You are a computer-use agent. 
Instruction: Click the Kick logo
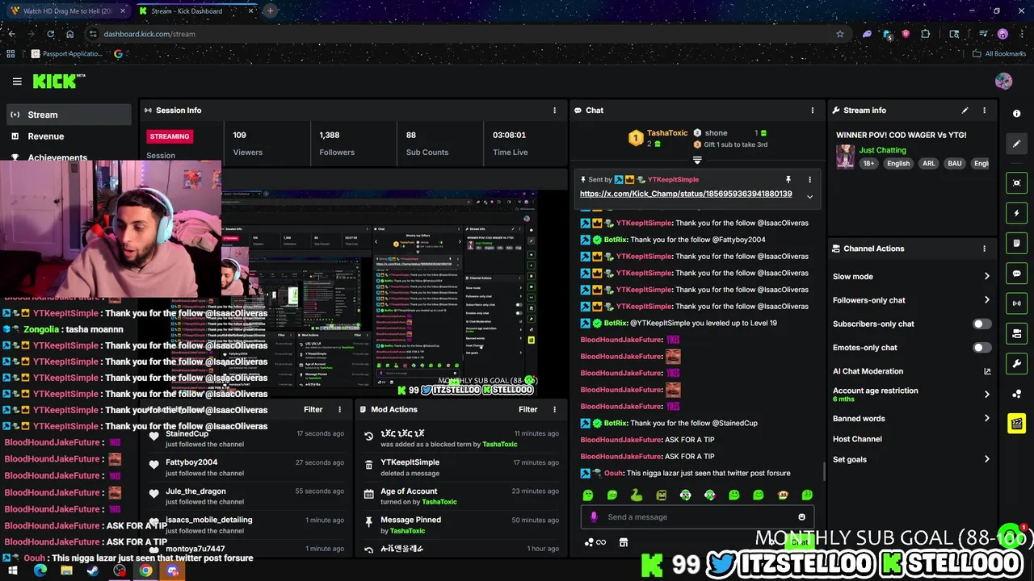click(58, 81)
